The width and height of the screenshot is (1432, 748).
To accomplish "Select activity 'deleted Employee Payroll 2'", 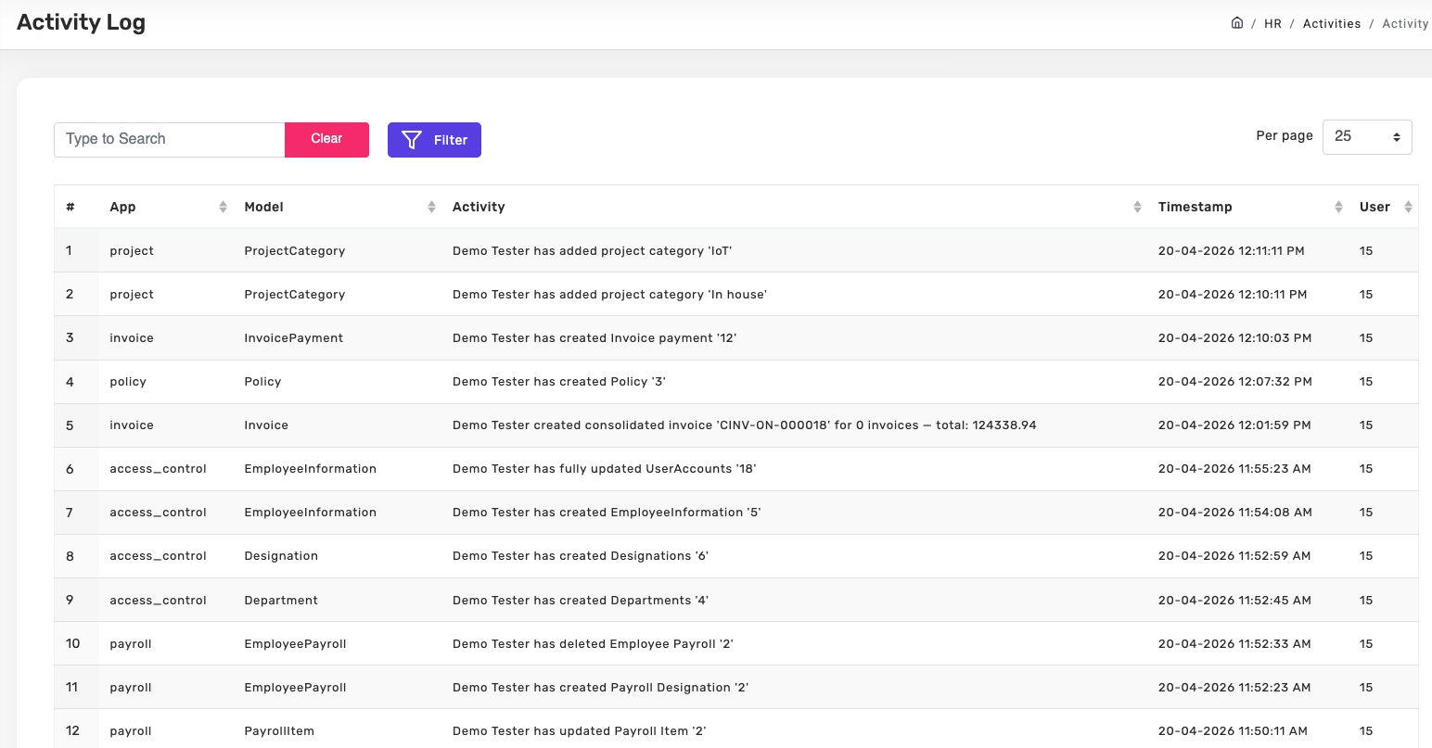I will point(593,644).
